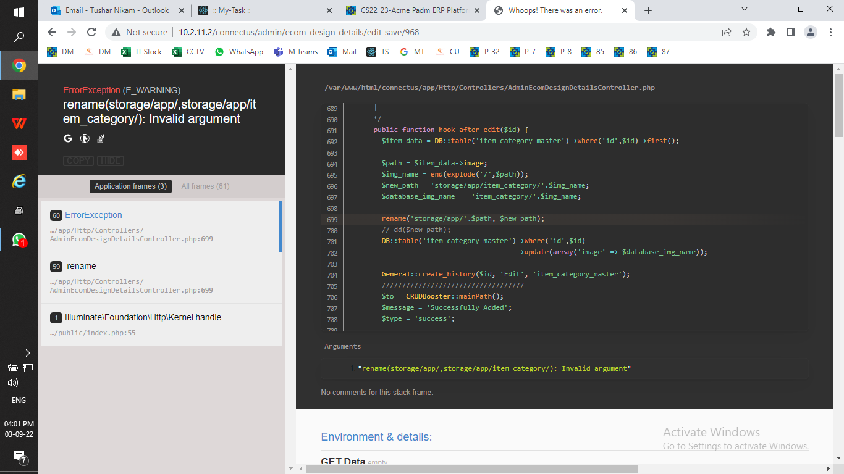
Task: Open the 86 bookmark
Action: click(x=626, y=52)
